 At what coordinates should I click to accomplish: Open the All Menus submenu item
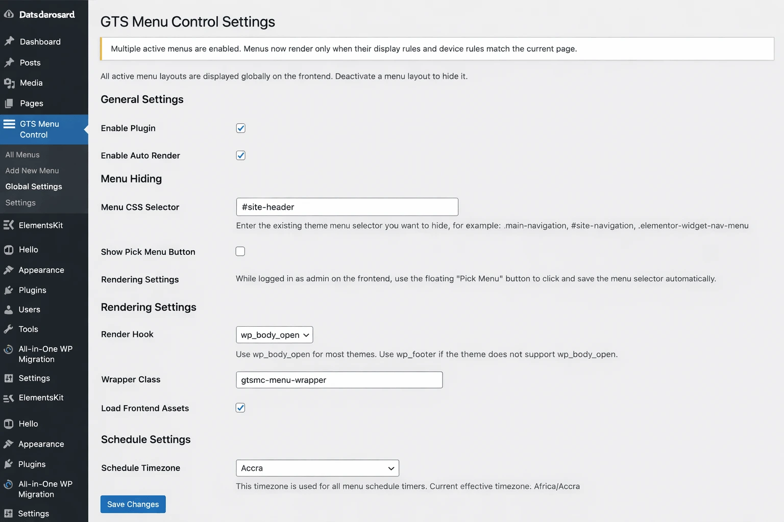click(22, 154)
